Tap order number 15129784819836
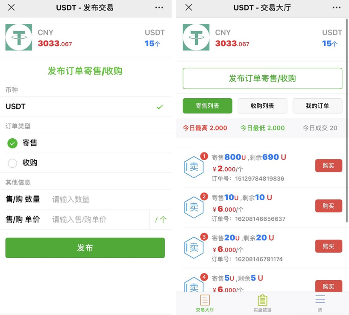The height and width of the screenshot is (315, 349). 260,179
